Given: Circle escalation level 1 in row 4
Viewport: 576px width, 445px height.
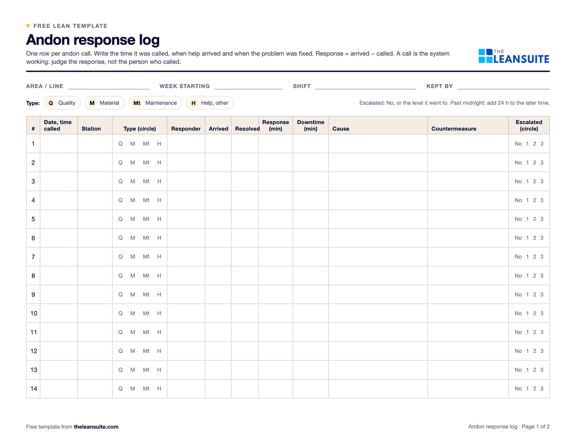Looking at the screenshot, I should pyautogui.click(x=527, y=200).
